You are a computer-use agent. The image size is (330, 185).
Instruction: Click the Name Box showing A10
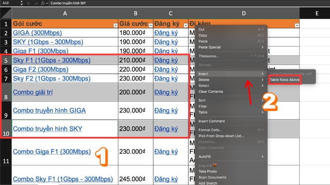(10, 3)
